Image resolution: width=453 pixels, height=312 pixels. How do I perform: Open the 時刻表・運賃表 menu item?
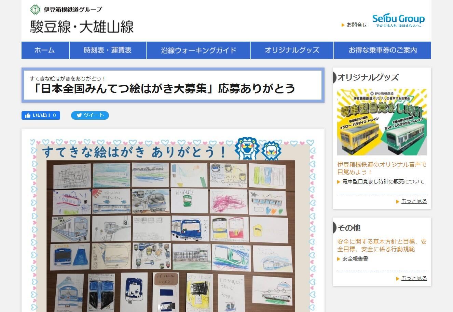click(x=108, y=50)
